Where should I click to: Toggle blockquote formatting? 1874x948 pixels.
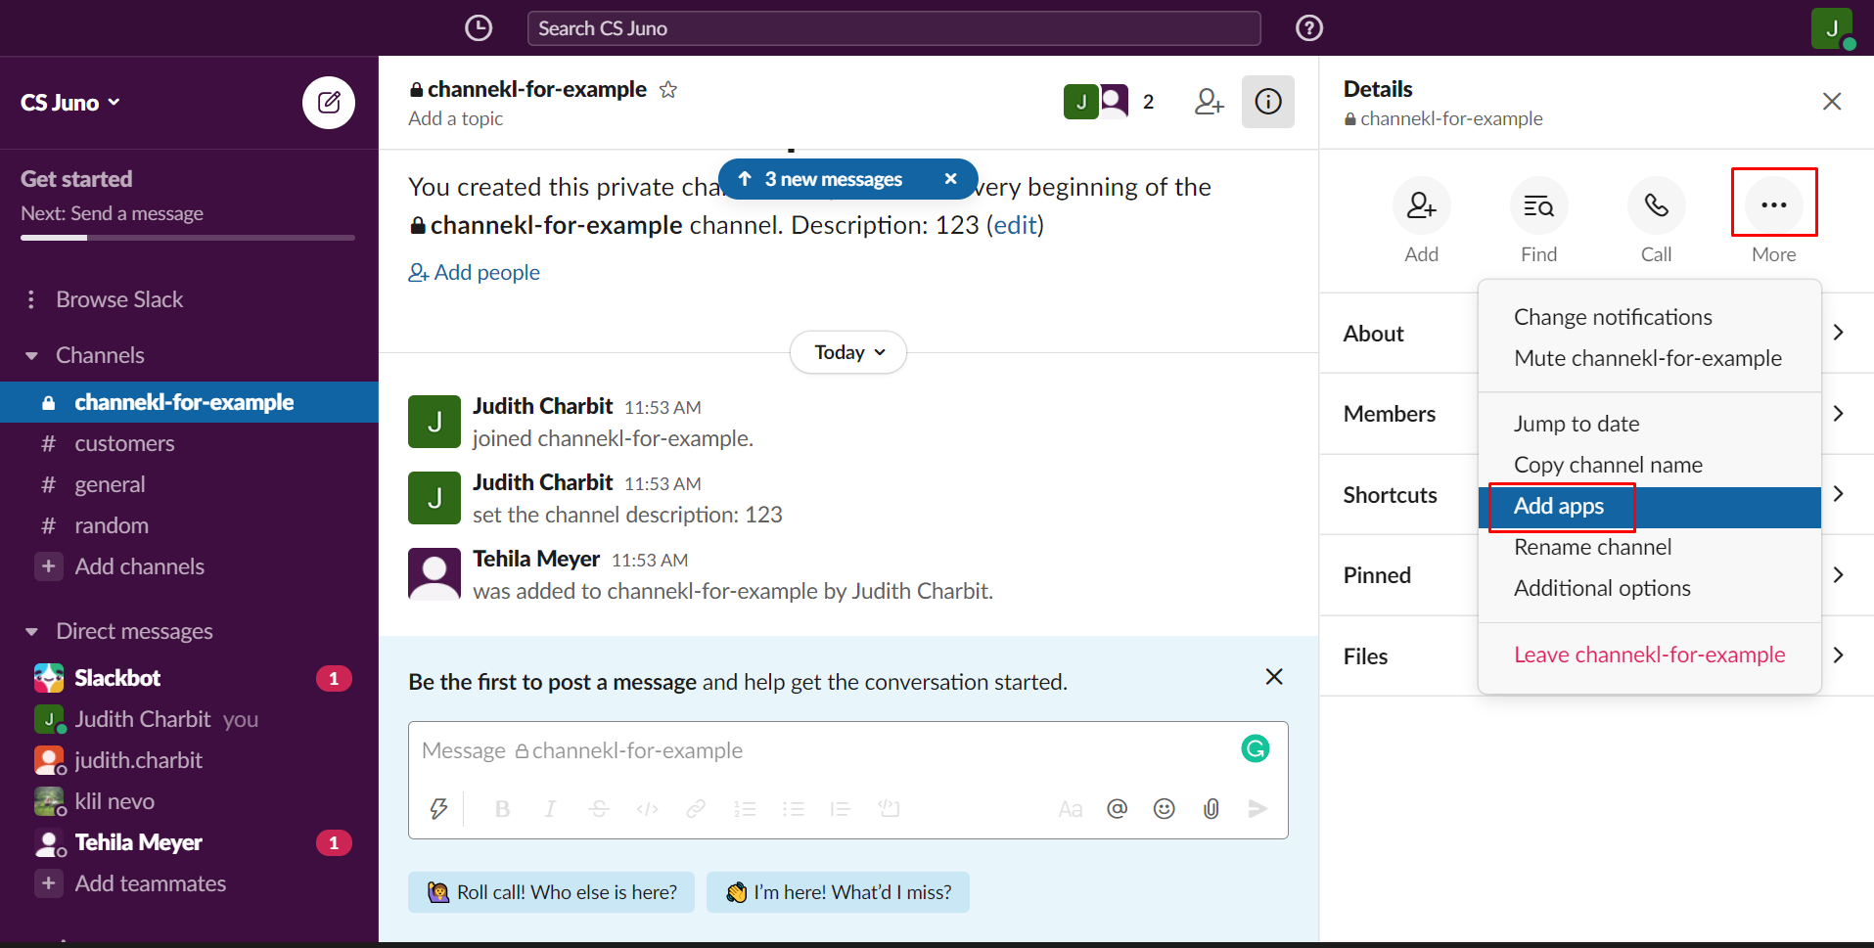[841, 809]
